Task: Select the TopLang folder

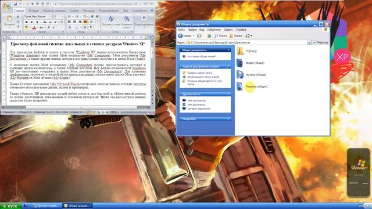Action: (x=247, y=51)
